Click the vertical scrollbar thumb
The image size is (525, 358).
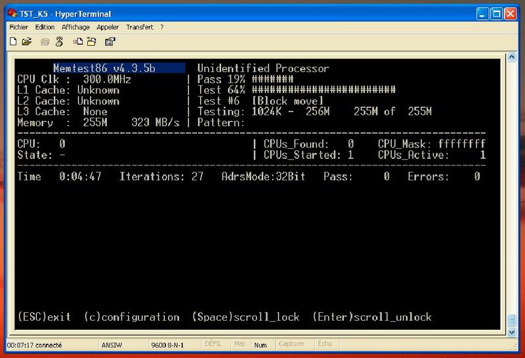(512, 321)
